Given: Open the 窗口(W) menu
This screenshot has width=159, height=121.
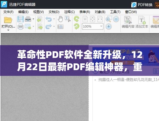Looking at the screenshot, I should coord(131,12).
